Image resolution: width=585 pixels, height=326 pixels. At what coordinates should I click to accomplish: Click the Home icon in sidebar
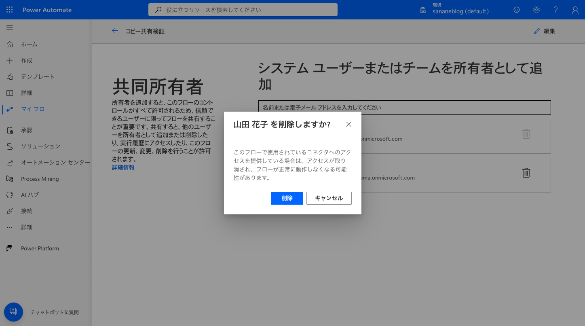click(10, 44)
